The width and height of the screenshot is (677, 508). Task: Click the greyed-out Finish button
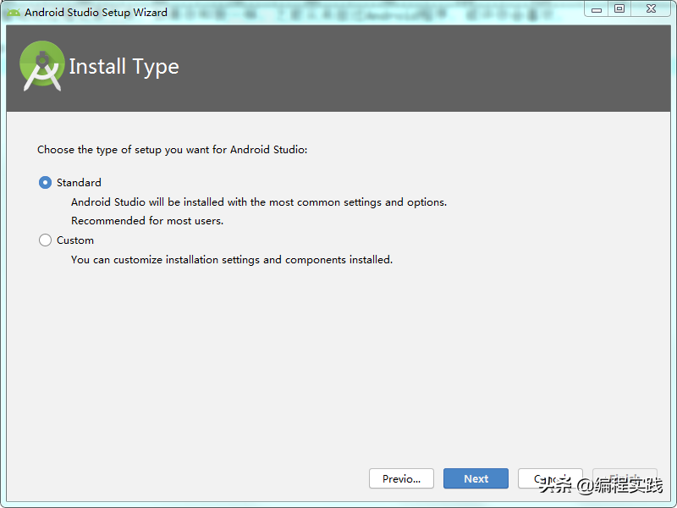point(625,478)
